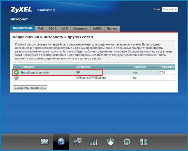This screenshot has width=188, height=151.
Task: Click the priority field showing 700
Action: (x=167, y=73)
